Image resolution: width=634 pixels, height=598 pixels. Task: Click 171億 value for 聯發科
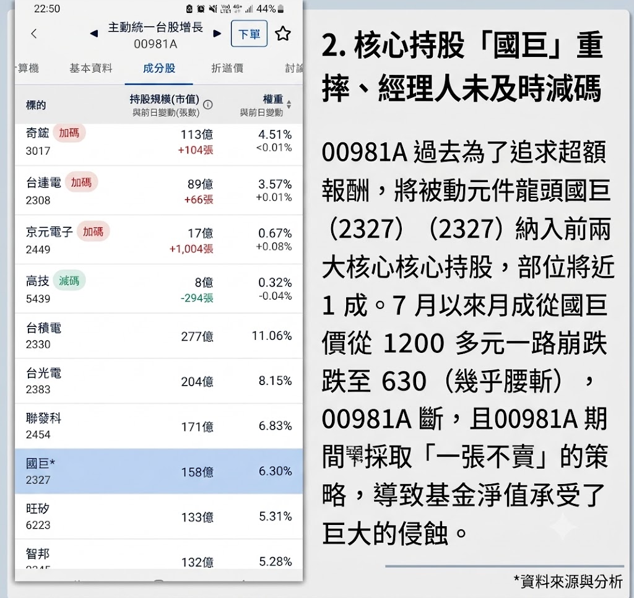[198, 427]
